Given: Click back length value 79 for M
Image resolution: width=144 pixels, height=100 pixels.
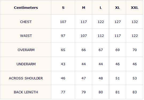Looking at the screenshot, I should (84, 92).
